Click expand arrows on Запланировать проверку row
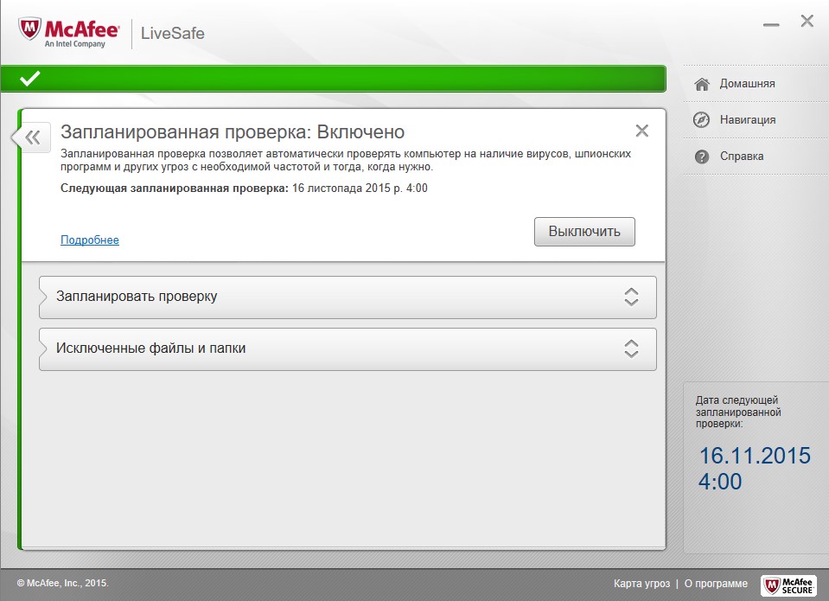Image resolution: width=829 pixels, height=601 pixels. (x=631, y=297)
